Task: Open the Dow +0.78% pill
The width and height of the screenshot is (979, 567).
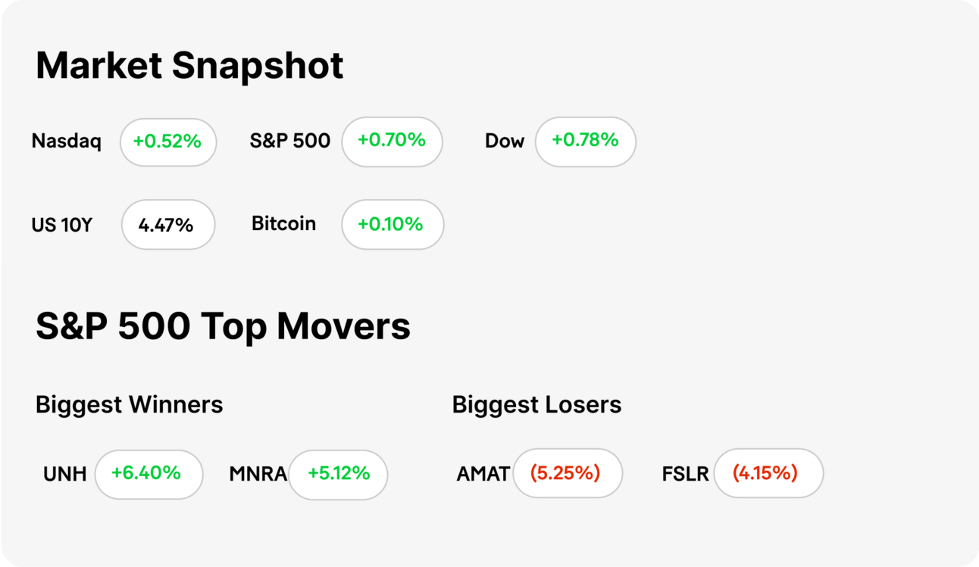Action: tap(585, 142)
